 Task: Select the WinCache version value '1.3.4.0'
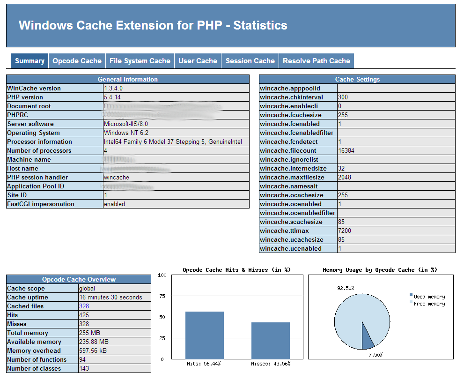113,88
